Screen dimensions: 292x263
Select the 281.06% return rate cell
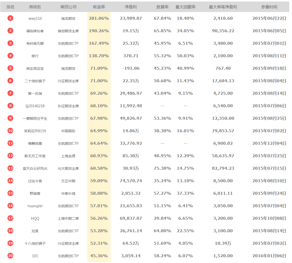point(99,18)
